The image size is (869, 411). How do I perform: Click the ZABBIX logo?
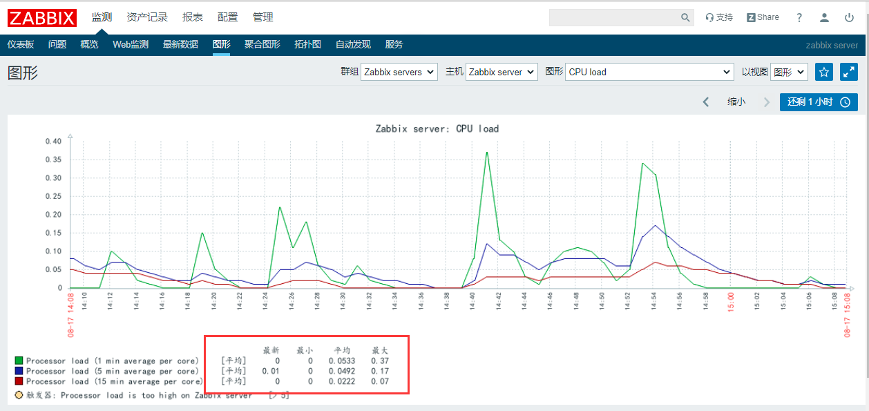click(x=42, y=17)
